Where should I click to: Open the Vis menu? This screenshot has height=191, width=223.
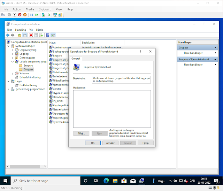click(31, 30)
